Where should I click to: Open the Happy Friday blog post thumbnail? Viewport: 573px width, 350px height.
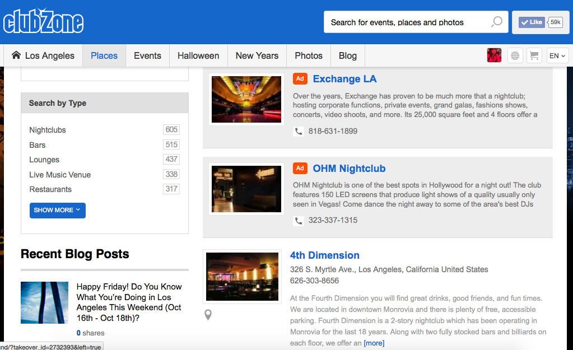coord(45,302)
